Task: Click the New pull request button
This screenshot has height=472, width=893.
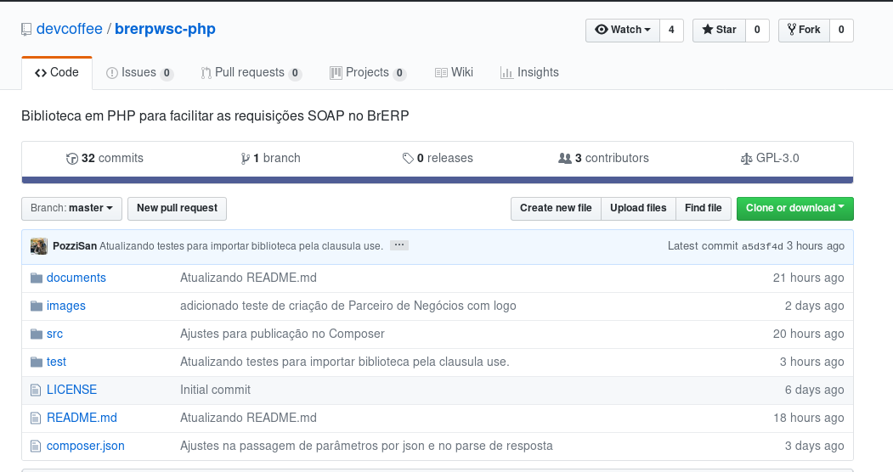Action: pos(177,208)
